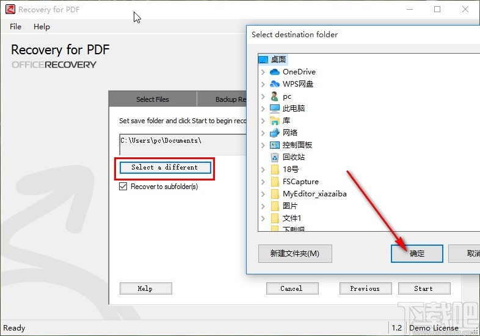Click the 图片 folder icon
Image resolution: width=480 pixels, height=336 pixels.
(x=275, y=206)
